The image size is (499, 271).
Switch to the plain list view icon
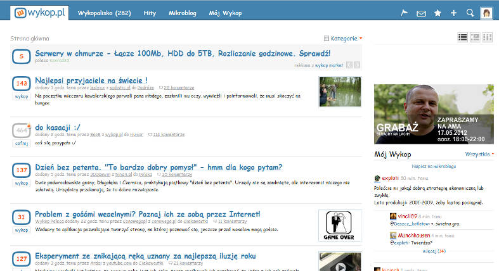(462, 37)
